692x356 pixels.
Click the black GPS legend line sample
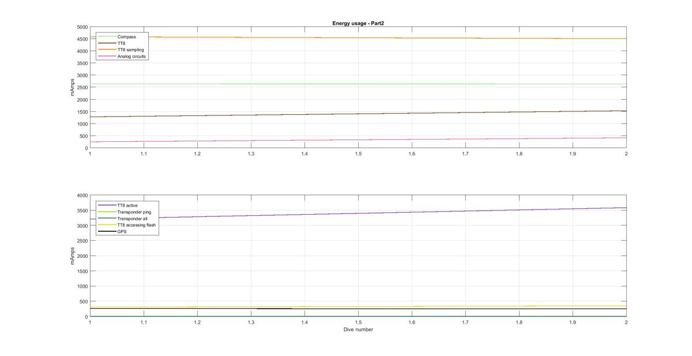coord(107,231)
